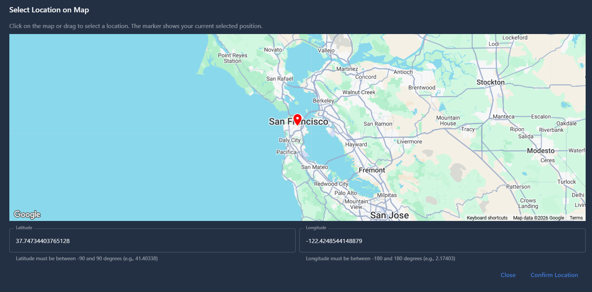This screenshot has height=292, width=592.
Task: Click Antioch on the map
Action: 403,72
